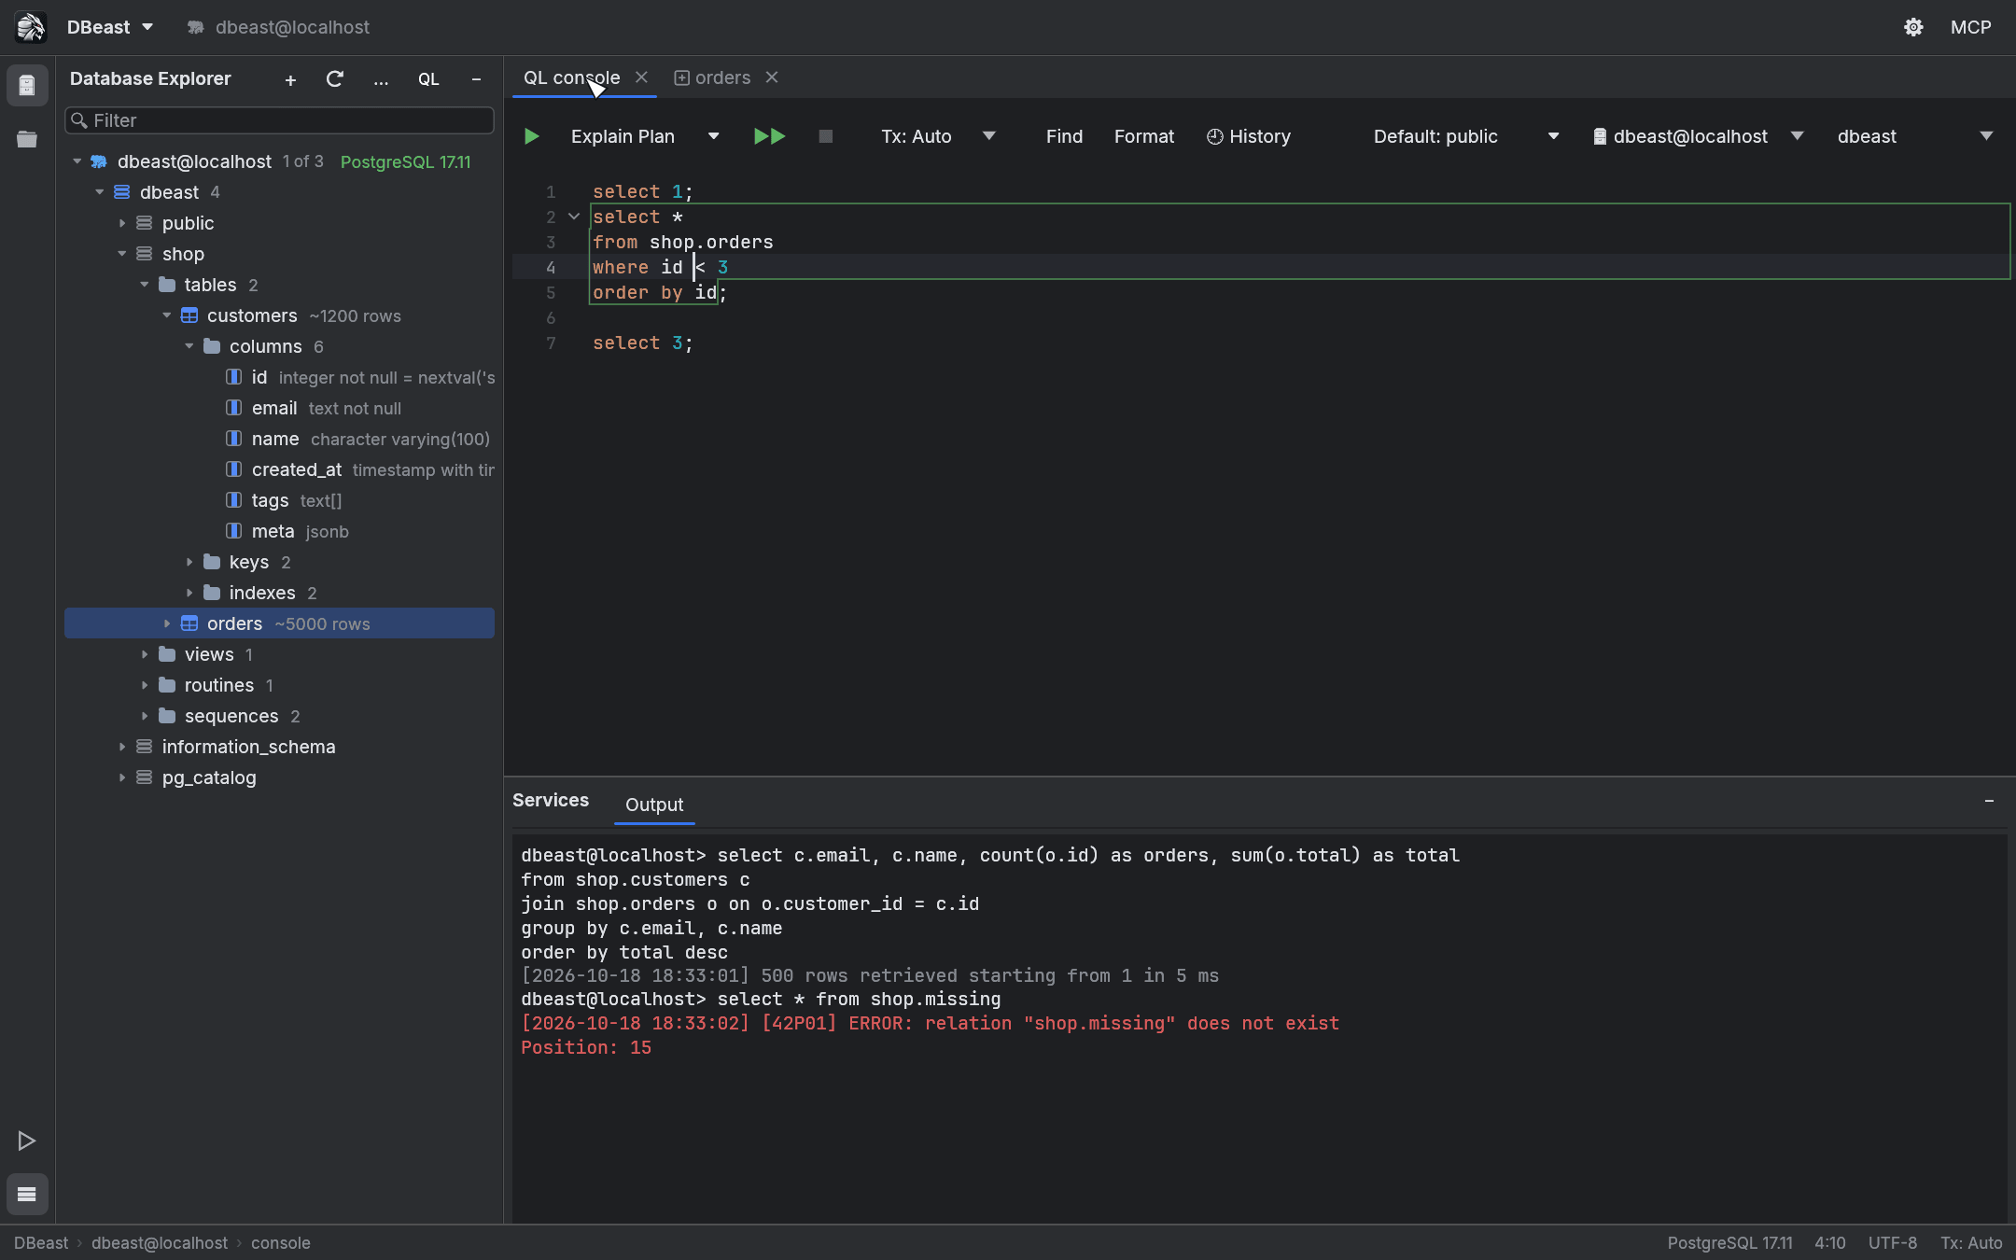Open the Explain Plan dropdown arrow
Screen dimensions: 2016x1260
pyautogui.click(x=714, y=136)
